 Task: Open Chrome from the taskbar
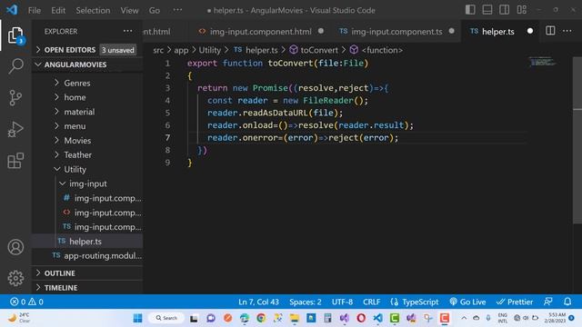[x=261, y=318]
